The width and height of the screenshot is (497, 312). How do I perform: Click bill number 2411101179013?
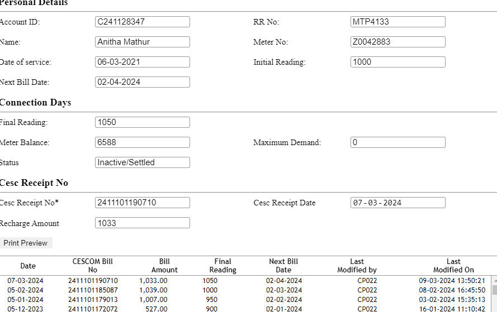(93, 300)
